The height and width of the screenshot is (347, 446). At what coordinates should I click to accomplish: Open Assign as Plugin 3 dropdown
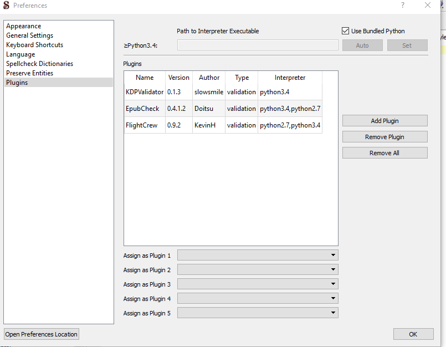258,284
